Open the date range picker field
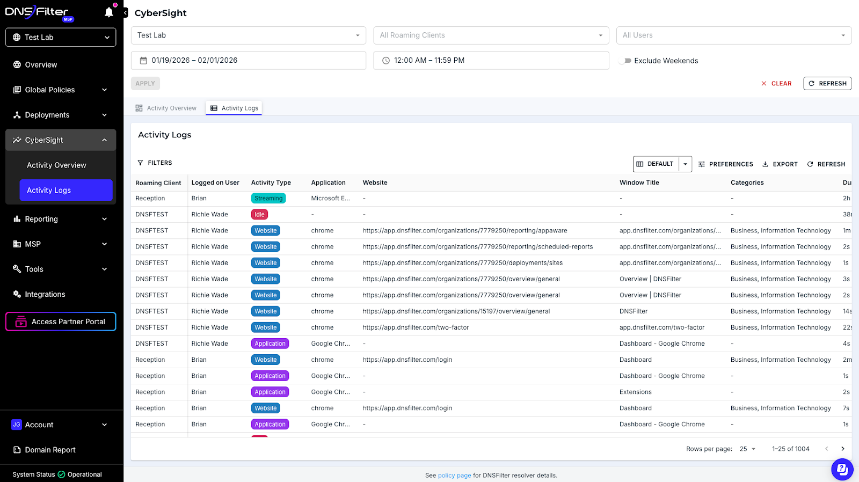The width and height of the screenshot is (859, 482). coord(248,61)
